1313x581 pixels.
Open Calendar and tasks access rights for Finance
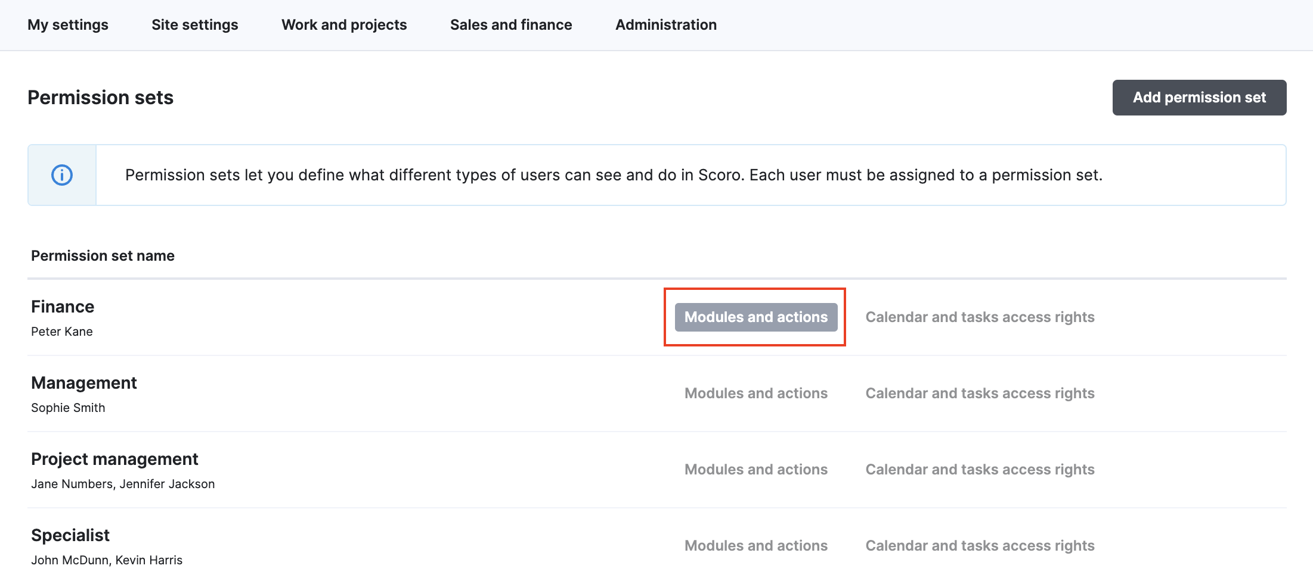click(x=980, y=317)
